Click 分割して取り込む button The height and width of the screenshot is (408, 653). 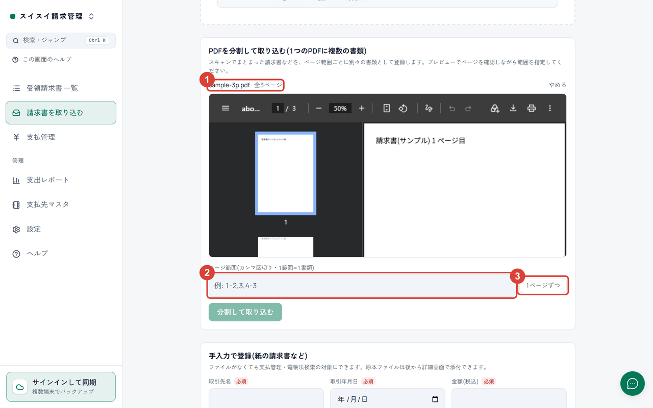(x=245, y=312)
